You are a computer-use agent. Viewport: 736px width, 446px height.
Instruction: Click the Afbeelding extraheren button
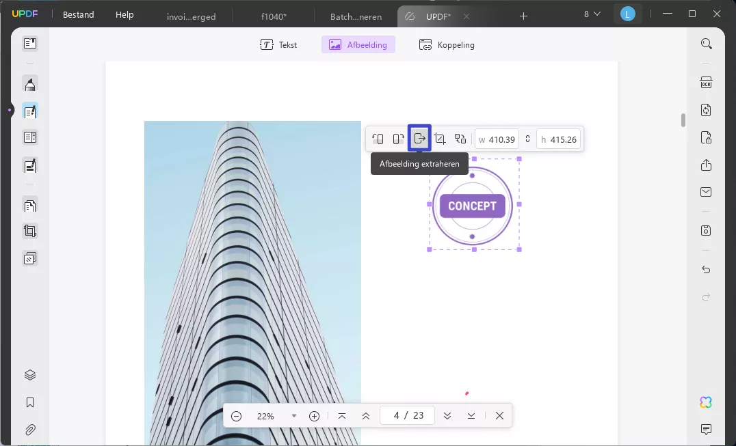point(419,138)
